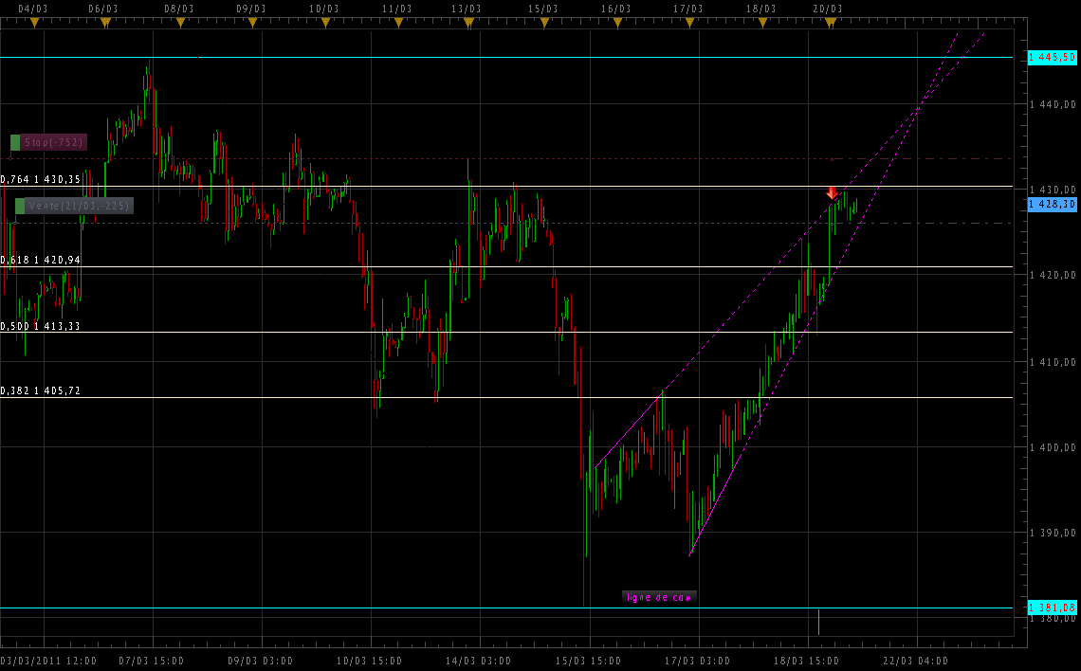Click the orange triangle marker under 20/03
The height and width of the screenshot is (671, 1081).
coord(831,24)
